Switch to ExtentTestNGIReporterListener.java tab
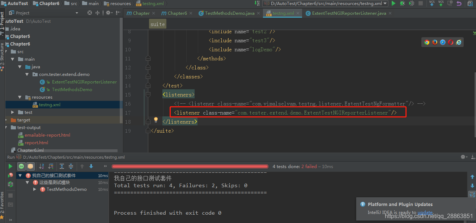 [349, 13]
